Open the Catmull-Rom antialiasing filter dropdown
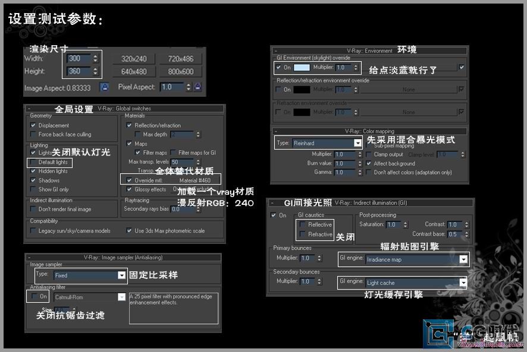This screenshot has height=352, width=527. tap(121, 297)
